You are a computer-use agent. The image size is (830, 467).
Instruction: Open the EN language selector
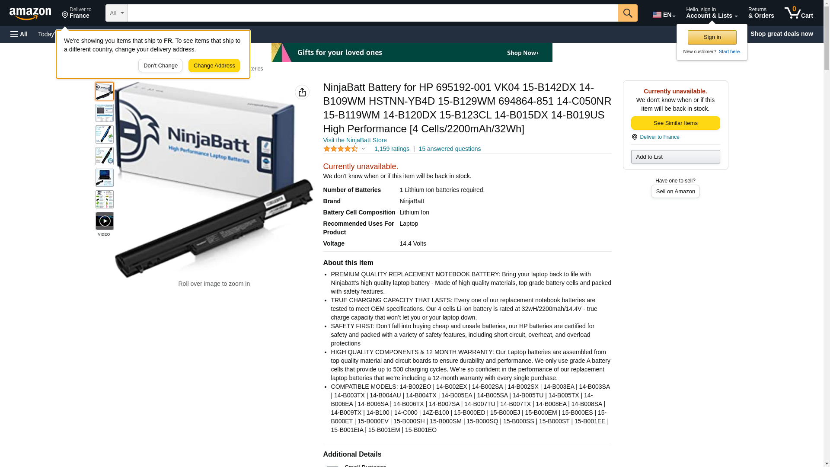664,15
